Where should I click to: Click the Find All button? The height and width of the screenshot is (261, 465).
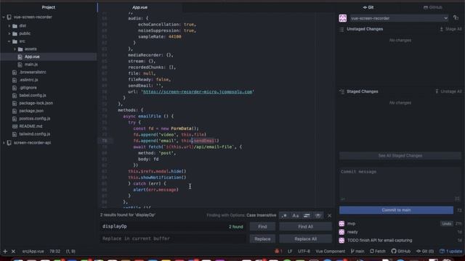click(305, 227)
